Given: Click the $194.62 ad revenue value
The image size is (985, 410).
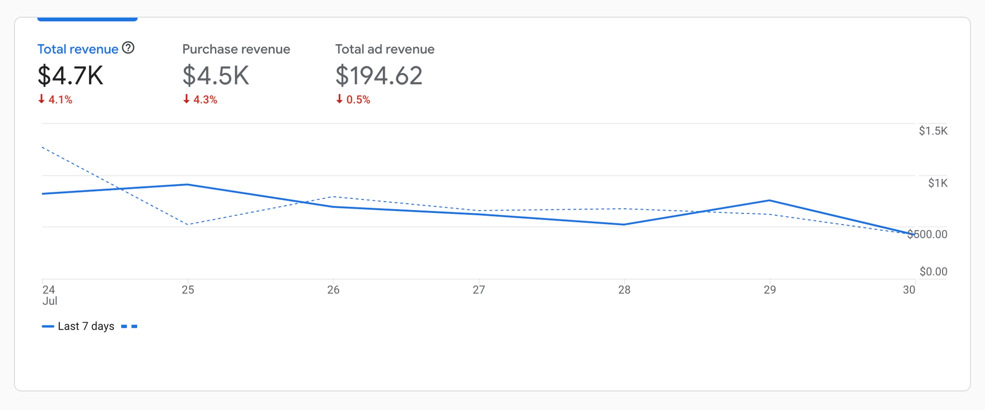Looking at the screenshot, I should [x=379, y=75].
